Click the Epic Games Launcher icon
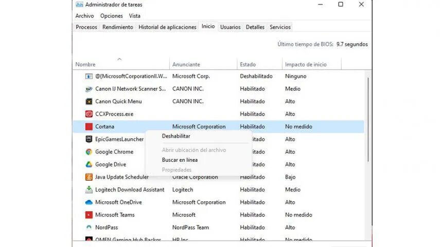Viewport: 440px width, 247px height. click(89, 139)
